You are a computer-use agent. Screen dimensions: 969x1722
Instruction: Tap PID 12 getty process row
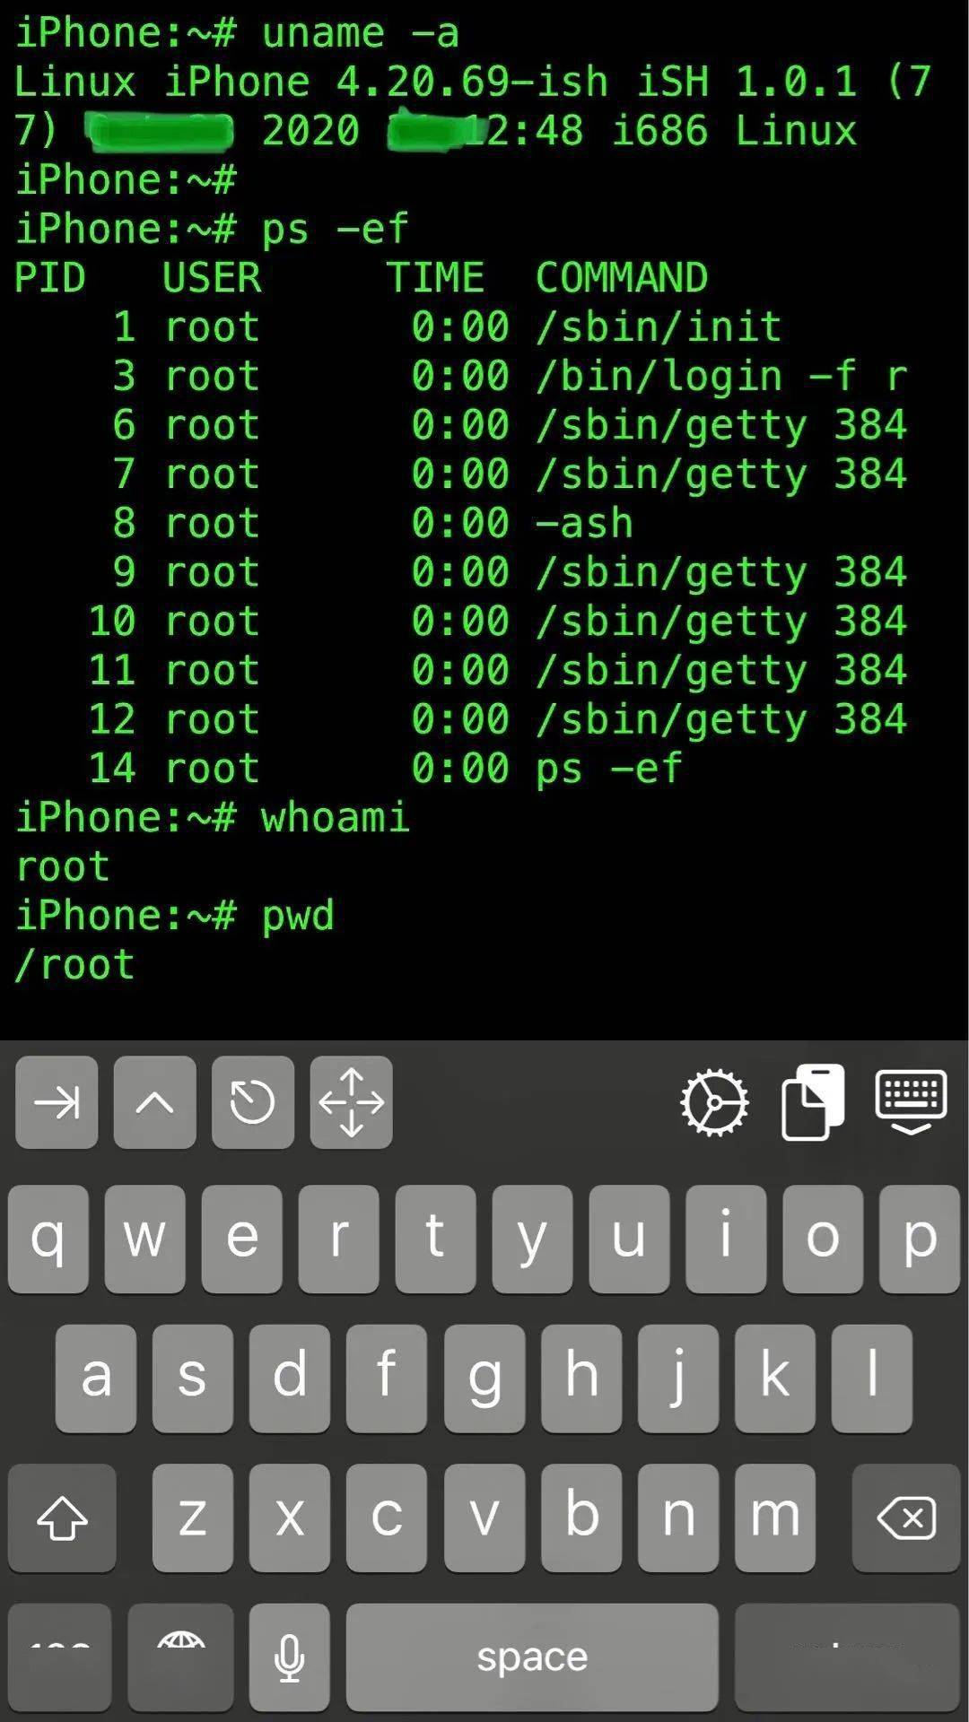(x=498, y=720)
